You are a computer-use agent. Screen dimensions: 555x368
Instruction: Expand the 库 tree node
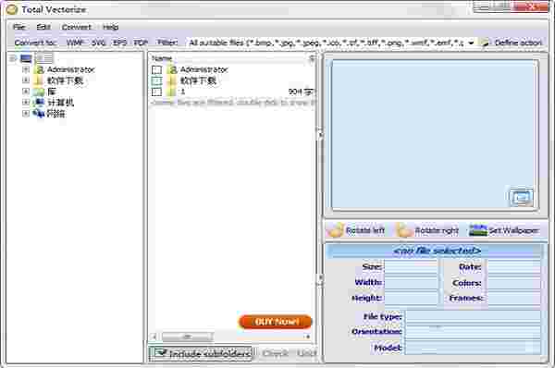click(x=26, y=92)
